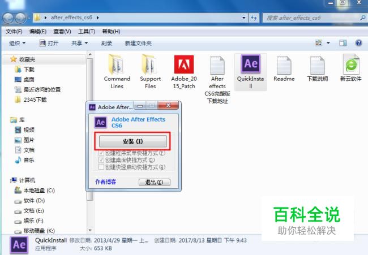Expand the 组织 dropdown
This screenshot has height=255, width=368.
17,43
